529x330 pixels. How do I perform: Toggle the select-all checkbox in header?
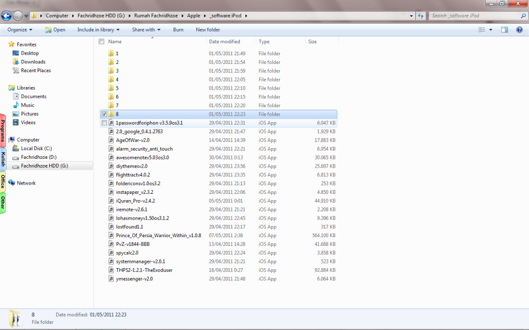102,41
